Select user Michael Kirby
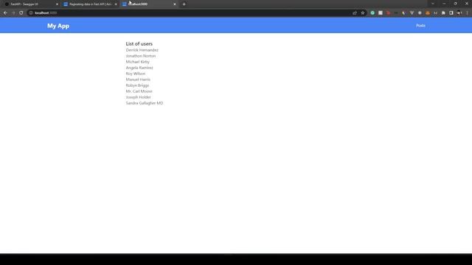The image size is (472, 265). 138,62
